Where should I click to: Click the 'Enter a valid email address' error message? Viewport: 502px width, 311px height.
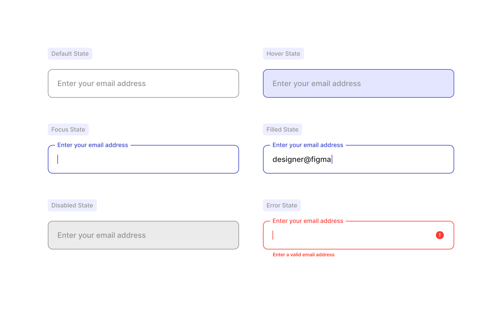pos(304,255)
